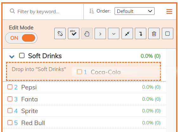179x132 pixels.
Task: Click the trash delete icon
Action: click(x=154, y=33)
